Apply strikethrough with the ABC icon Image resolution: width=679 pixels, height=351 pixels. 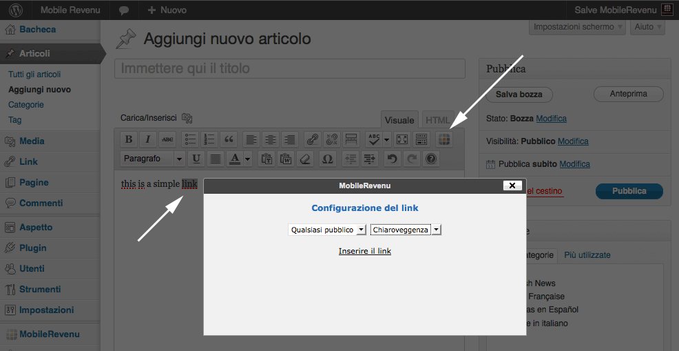(167, 139)
